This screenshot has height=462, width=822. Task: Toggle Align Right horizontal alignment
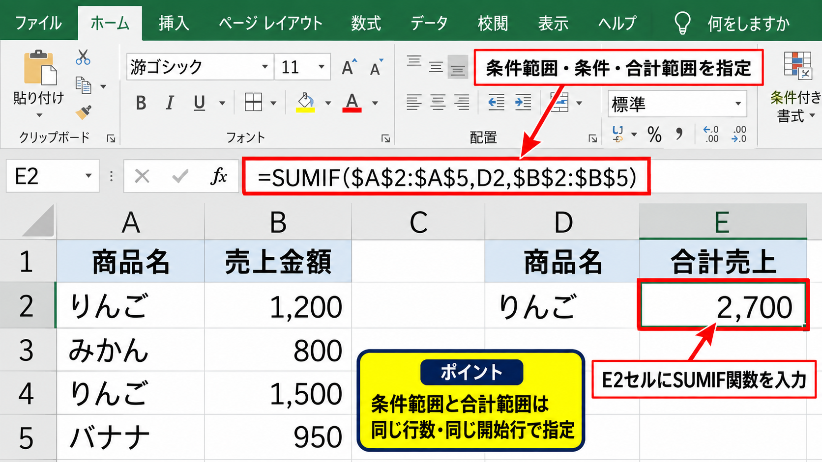point(461,102)
